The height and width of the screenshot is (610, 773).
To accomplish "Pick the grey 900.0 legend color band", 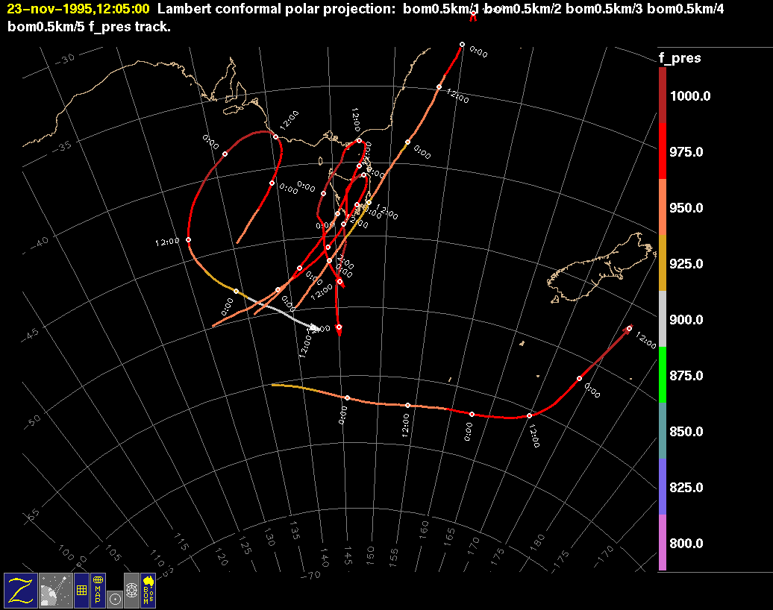I will (x=663, y=319).
